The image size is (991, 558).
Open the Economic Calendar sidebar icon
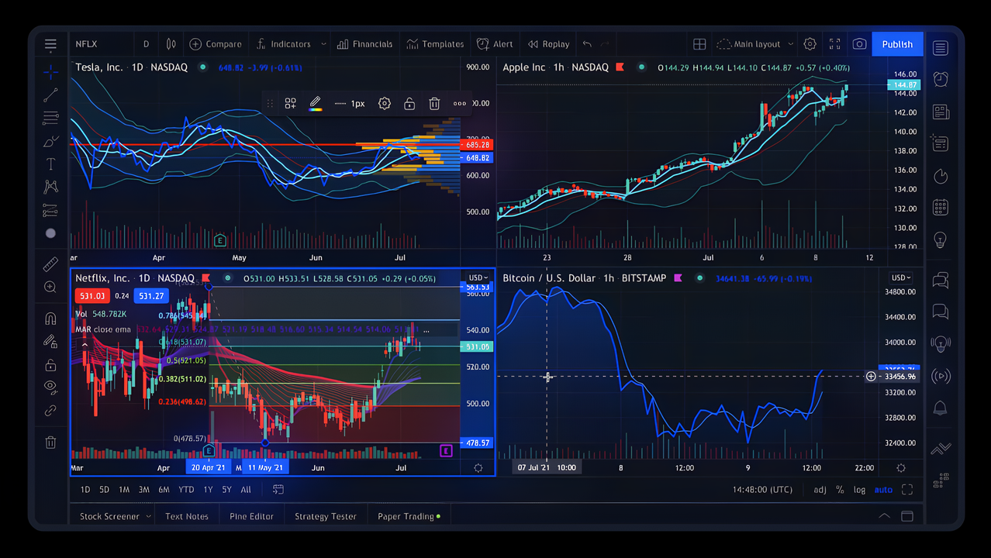[x=940, y=207]
